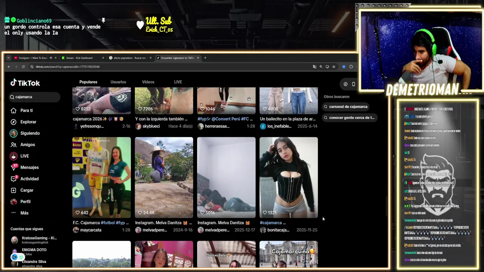Open Perfil in the sidebar
This screenshot has height=272, width=484.
click(20, 201)
